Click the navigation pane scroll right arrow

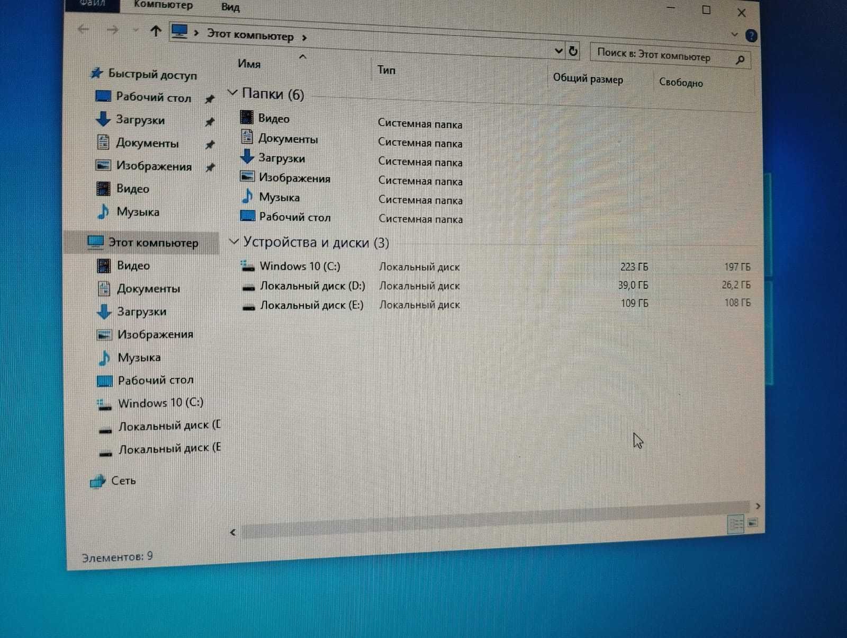pyautogui.click(x=758, y=506)
